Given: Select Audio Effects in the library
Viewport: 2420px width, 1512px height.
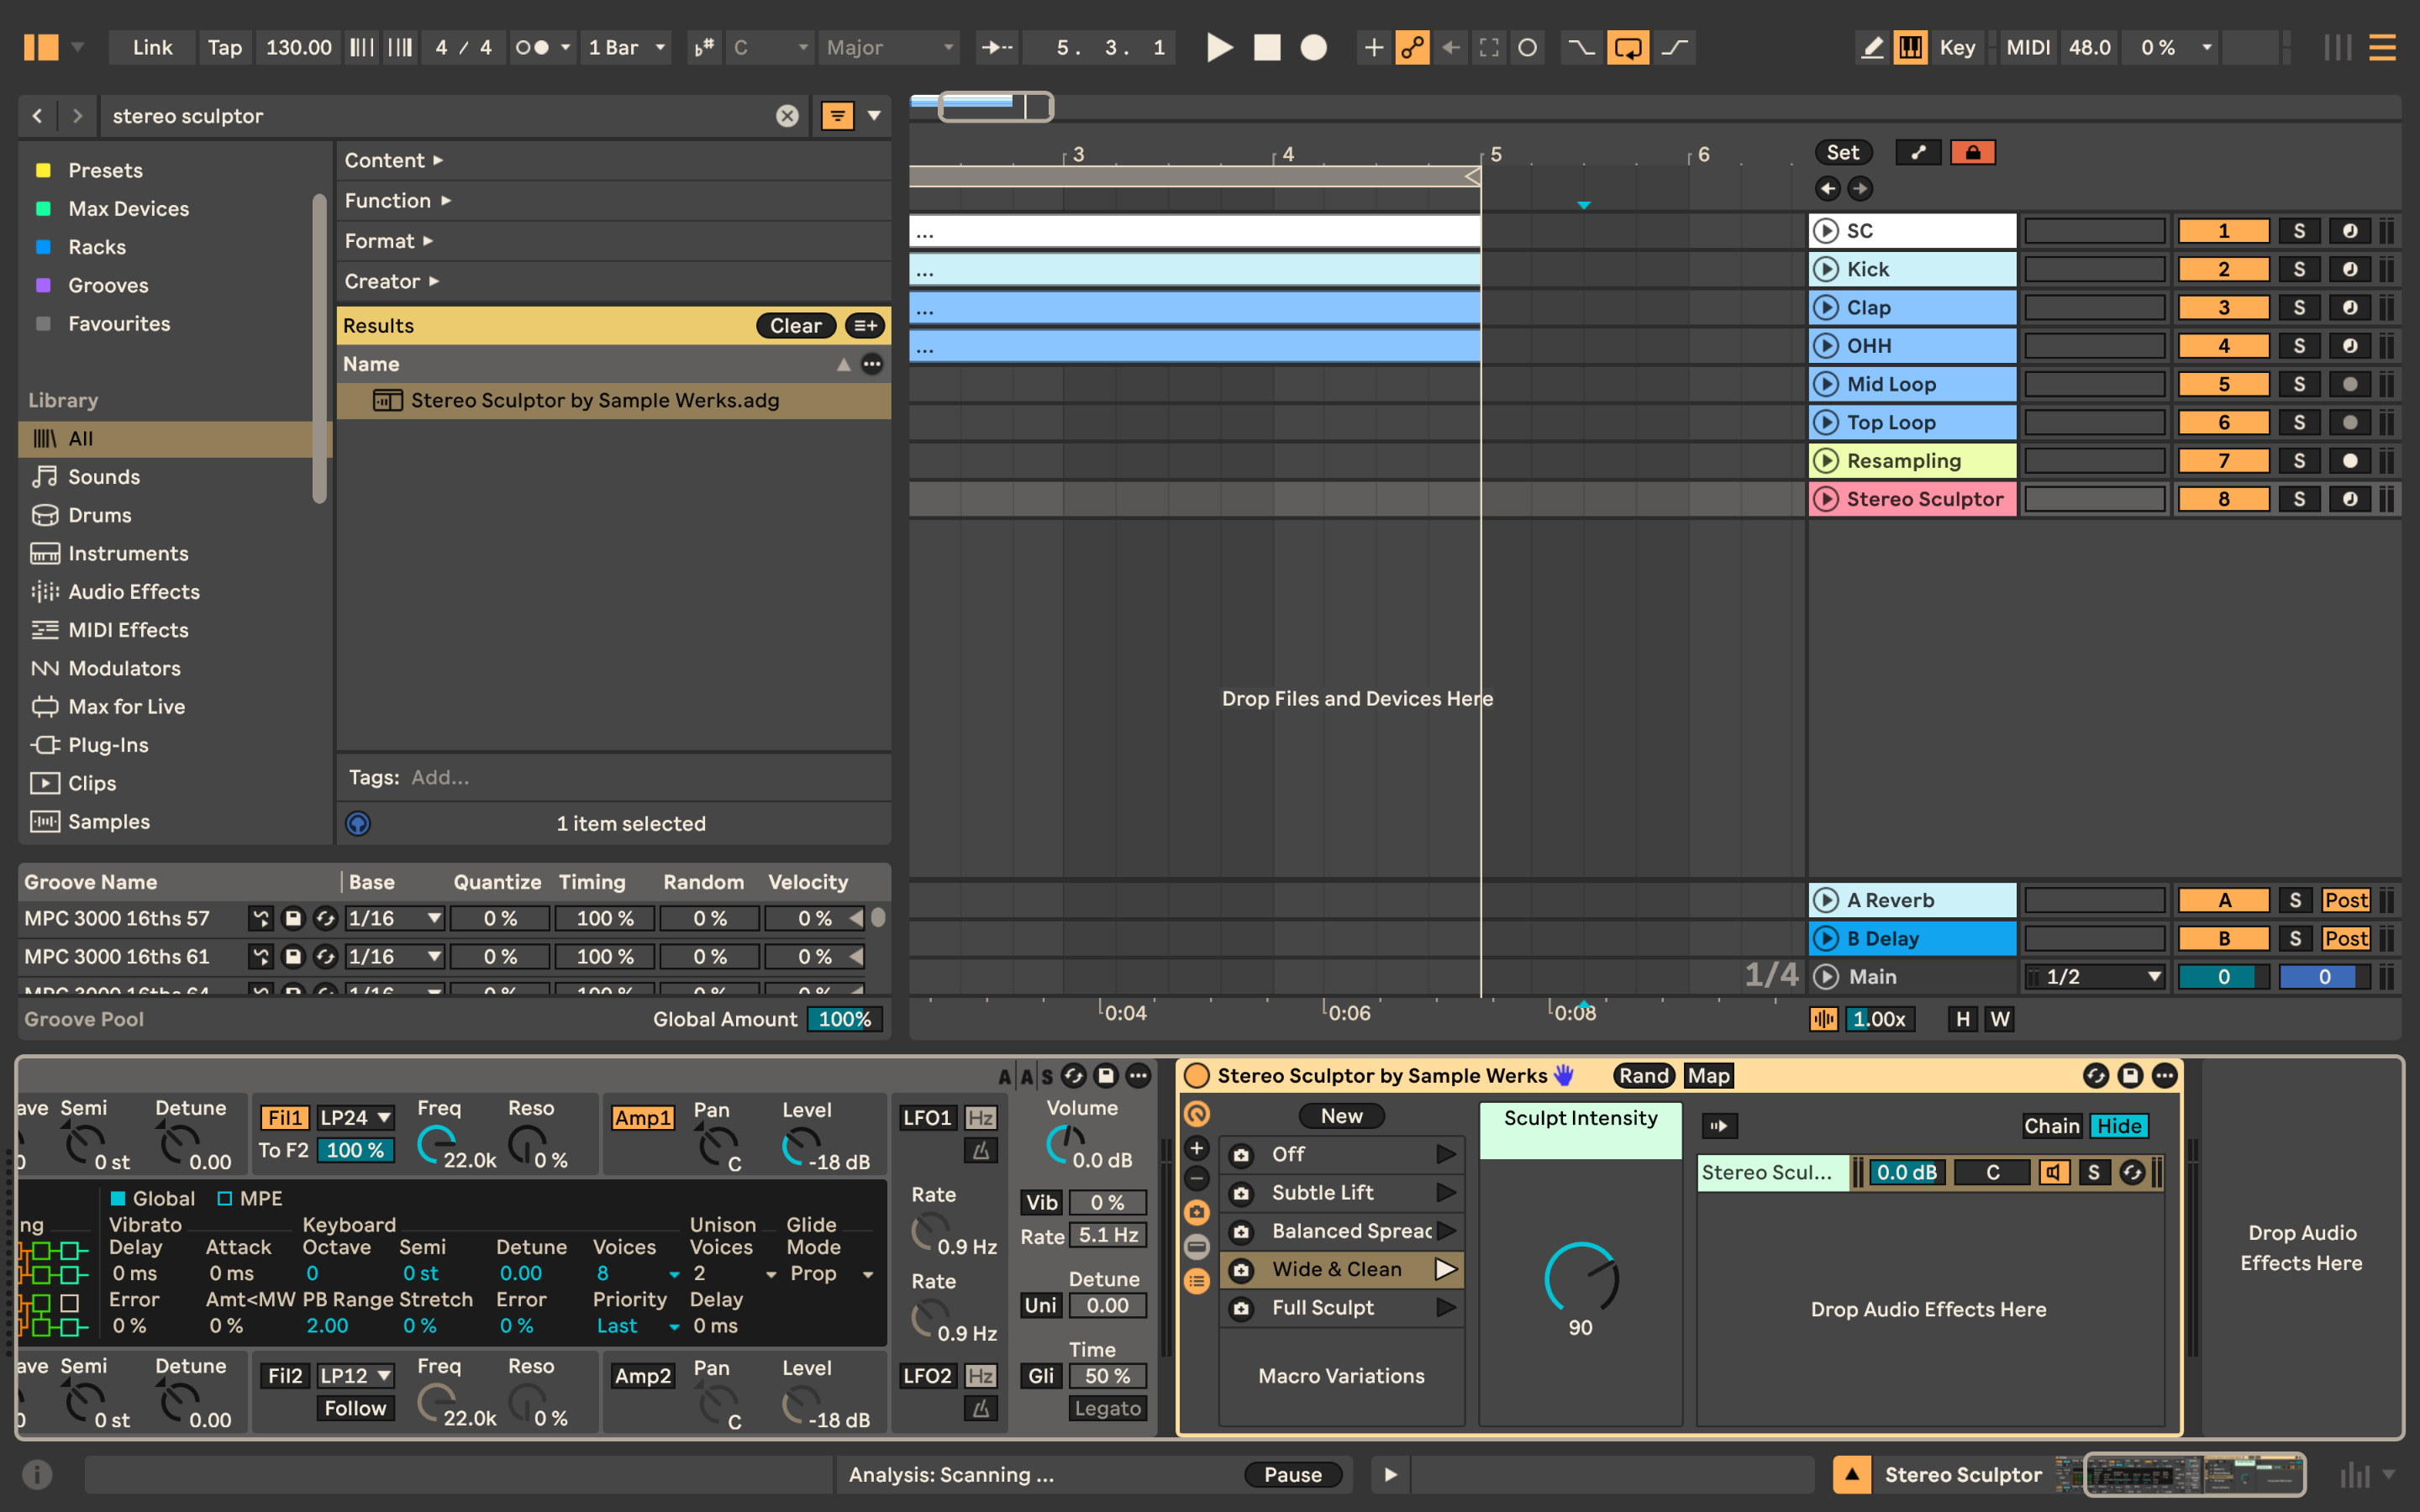Looking at the screenshot, I should tap(133, 591).
